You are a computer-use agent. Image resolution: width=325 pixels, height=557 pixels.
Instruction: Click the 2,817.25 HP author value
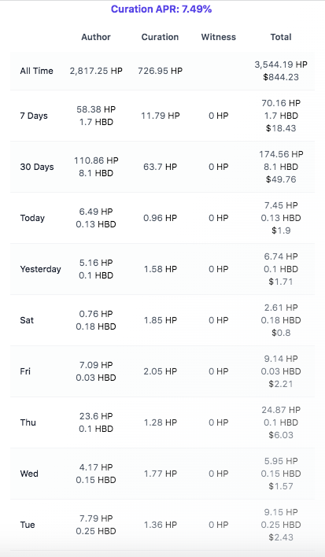(x=96, y=71)
